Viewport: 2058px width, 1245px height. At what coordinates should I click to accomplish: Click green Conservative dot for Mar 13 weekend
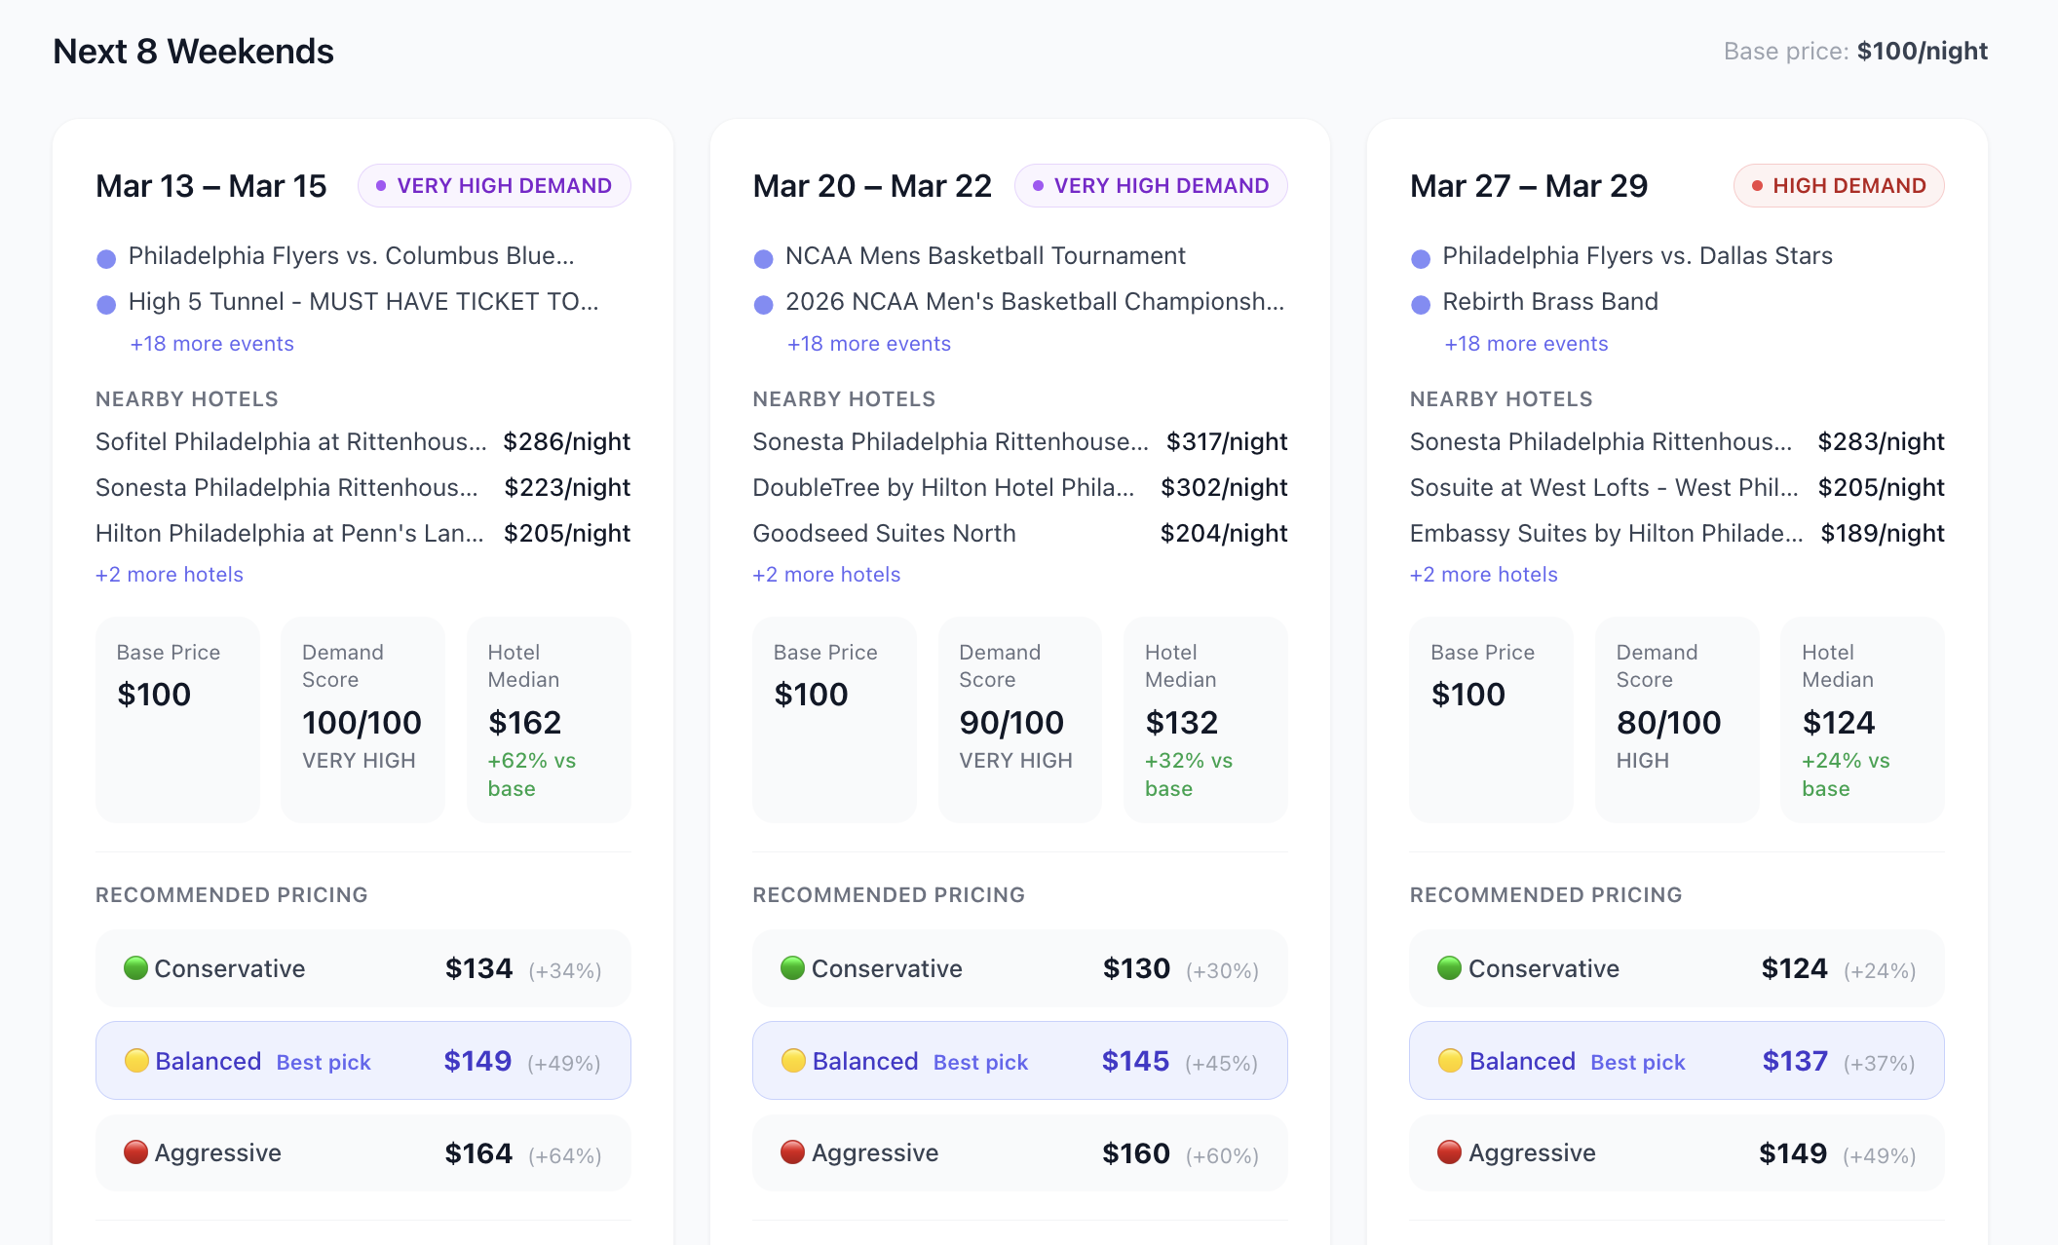tap(136, 967)
